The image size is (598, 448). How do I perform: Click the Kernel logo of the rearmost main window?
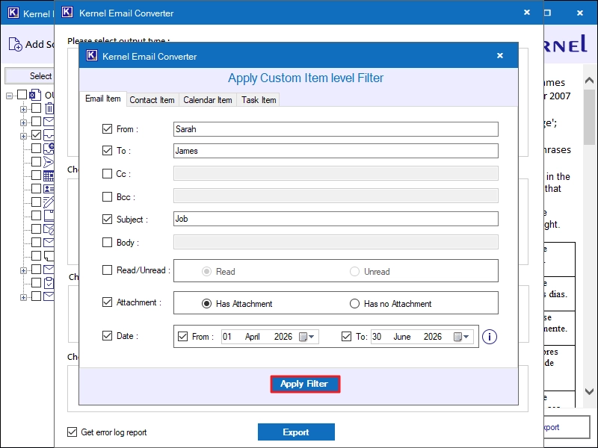tap(13, 13)
